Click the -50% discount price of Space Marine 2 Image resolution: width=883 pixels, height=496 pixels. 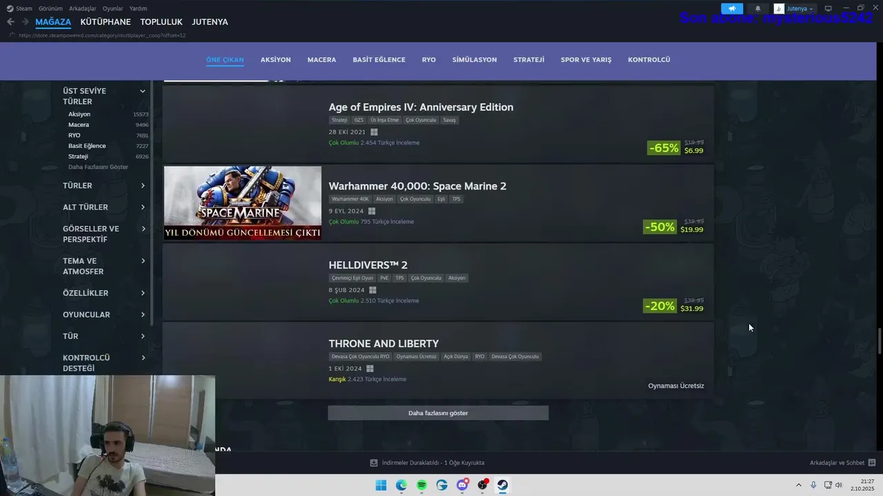pos(674,227)
